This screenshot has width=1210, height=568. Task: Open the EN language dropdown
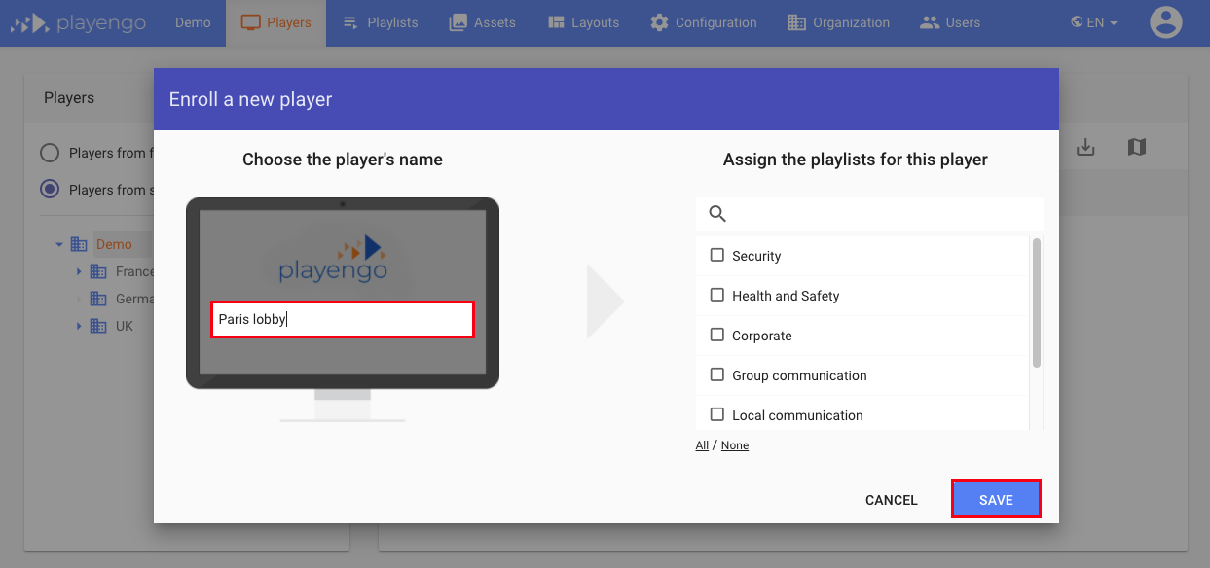pos(1092,21)
